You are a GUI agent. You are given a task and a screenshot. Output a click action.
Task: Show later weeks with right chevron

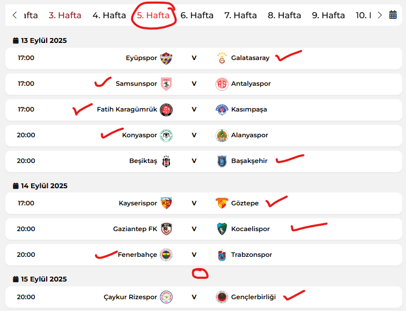380,15
